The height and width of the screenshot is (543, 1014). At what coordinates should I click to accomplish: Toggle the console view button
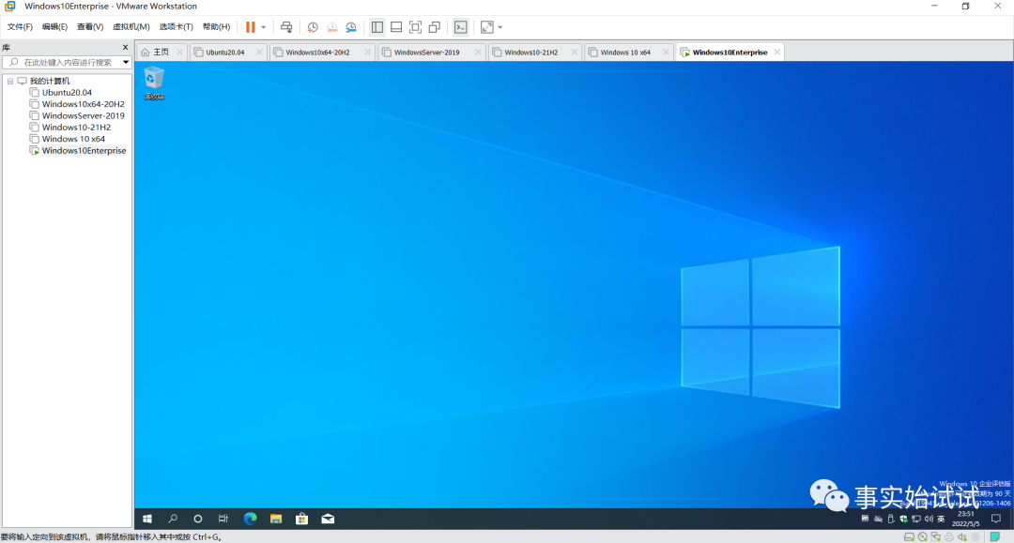460,27
